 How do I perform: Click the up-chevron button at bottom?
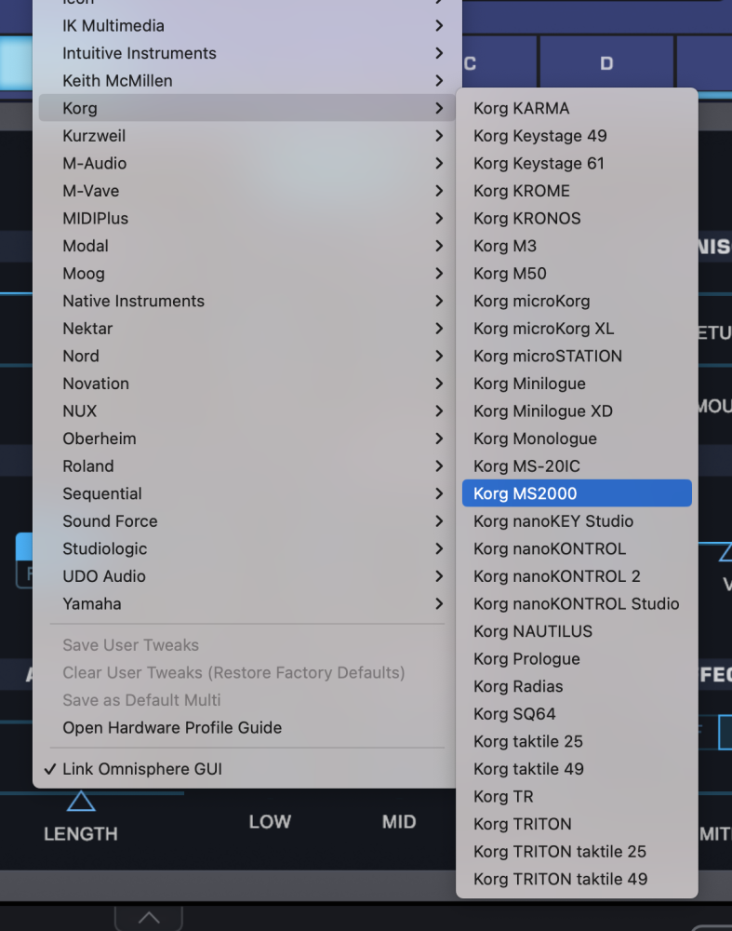(149, 918)
